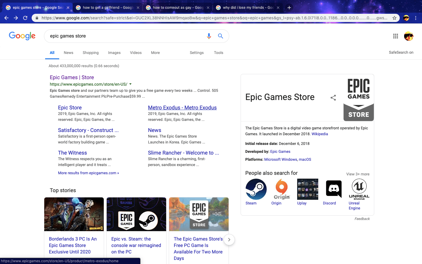The width and height of the screenshot is (422, 264).
Task: Open Chrome's three-dot menu
Action: click(416, 18)
